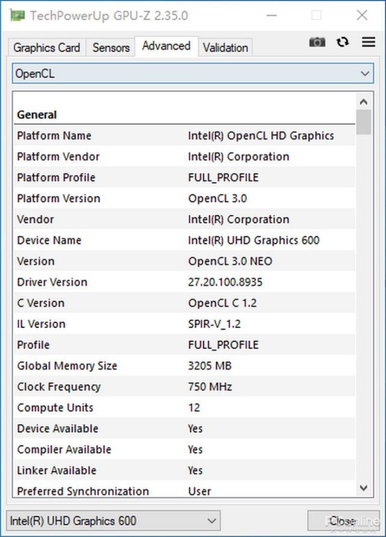This screenshot has width=386, height=537.
Task: Select the Advanced tab
Action: tap(166, 46)
